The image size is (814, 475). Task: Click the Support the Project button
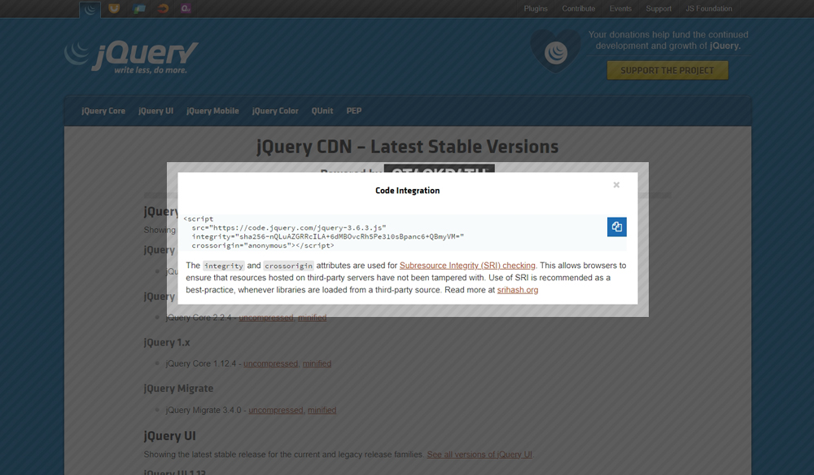(667, 70)
